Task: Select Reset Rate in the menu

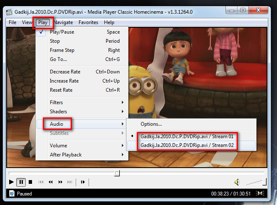Action: [x=82, y=90]
